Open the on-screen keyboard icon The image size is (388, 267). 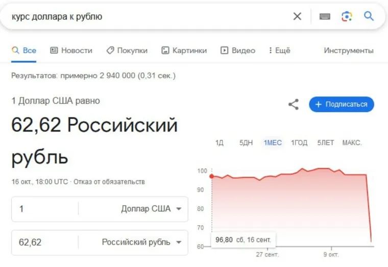[325, 16]
